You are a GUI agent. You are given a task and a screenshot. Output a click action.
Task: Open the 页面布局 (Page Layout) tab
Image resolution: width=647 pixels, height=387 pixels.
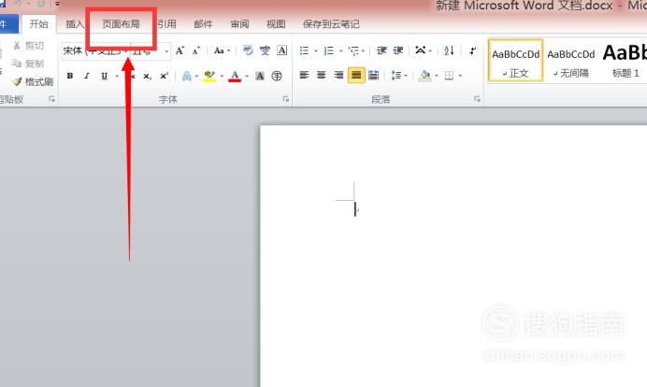[x=121, y=24]
